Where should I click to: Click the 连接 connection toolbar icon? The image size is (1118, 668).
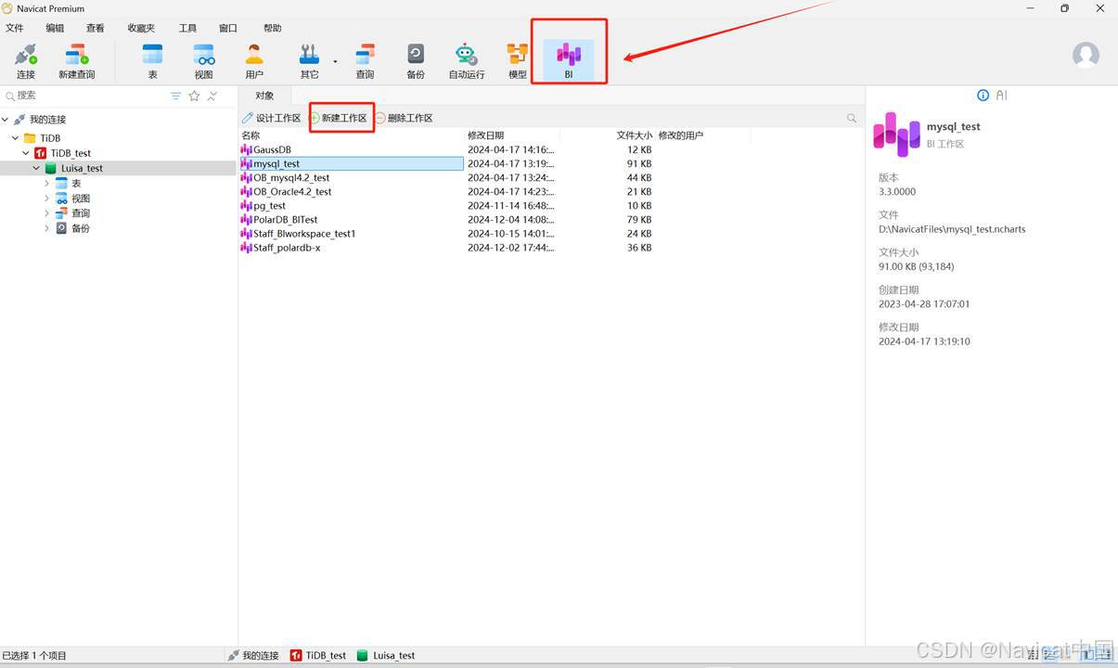26,61
